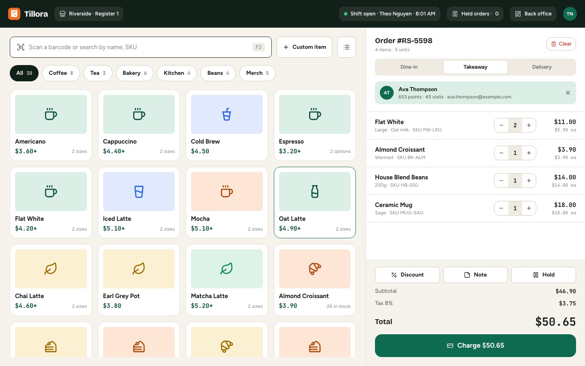The height and width of the screenshot is (366, 585).
Task: Filter products by Beans category
Action: point(218,73)
